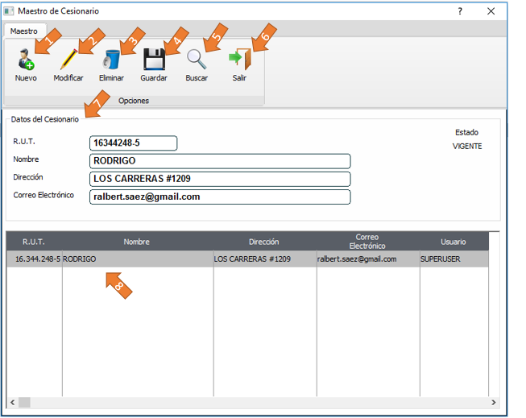Click the window icon in title bar
Viewport: 526px width, 418px height.
pos(9,11)
